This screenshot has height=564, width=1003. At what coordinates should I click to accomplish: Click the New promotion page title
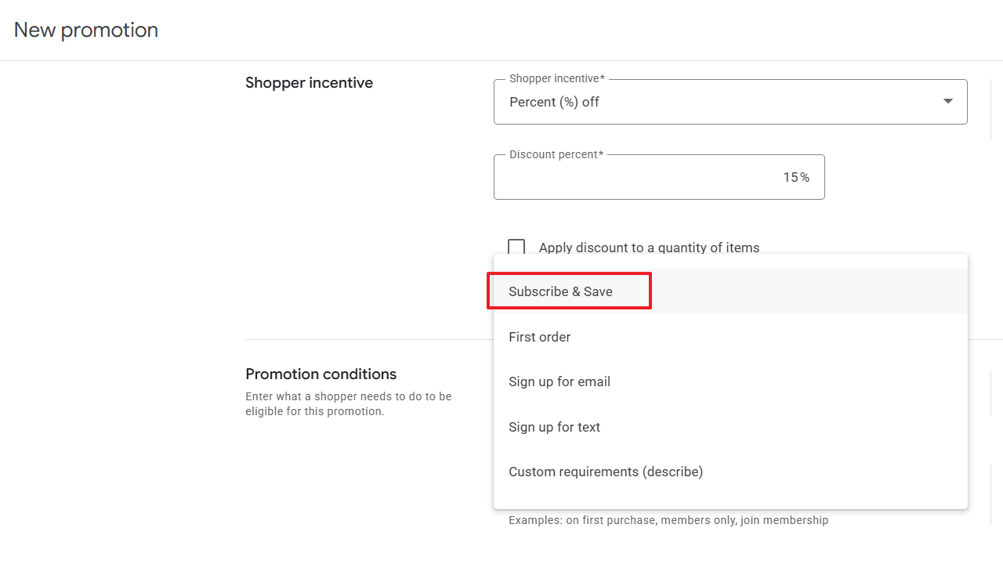click(x=86, y=30)
